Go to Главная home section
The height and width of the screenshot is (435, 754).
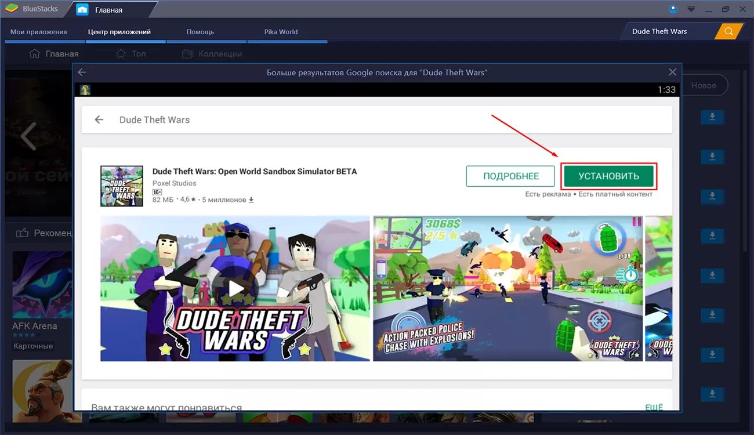(x=53, y=53)
